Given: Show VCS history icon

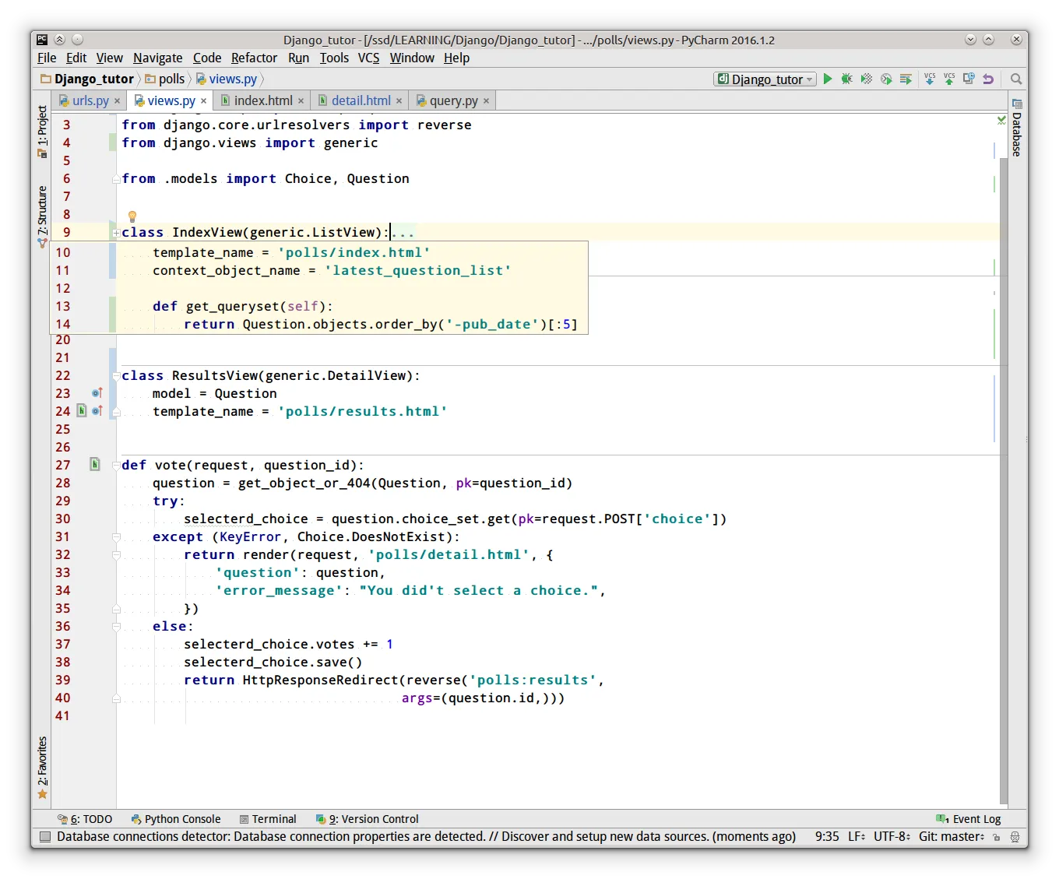Looking at the screenshot, I should [x=969, y=79].
